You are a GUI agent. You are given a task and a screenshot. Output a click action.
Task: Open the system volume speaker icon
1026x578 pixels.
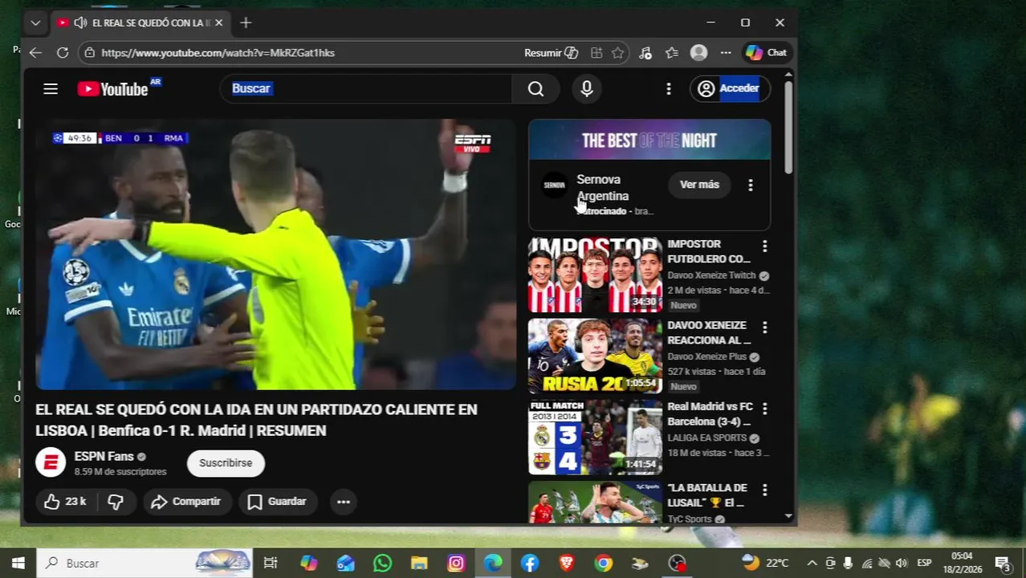tap(901, 563)
